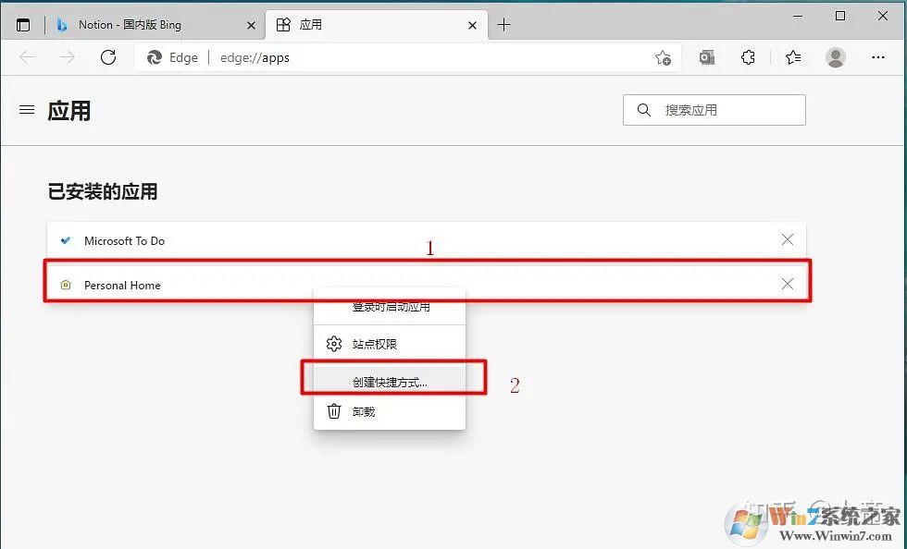Add this page to favorites with star-plus icon
The width and height of the screenshot is (907, 549).
[x=664, y=57]
